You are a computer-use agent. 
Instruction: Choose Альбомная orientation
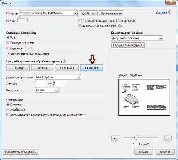[x=8, y=110]
